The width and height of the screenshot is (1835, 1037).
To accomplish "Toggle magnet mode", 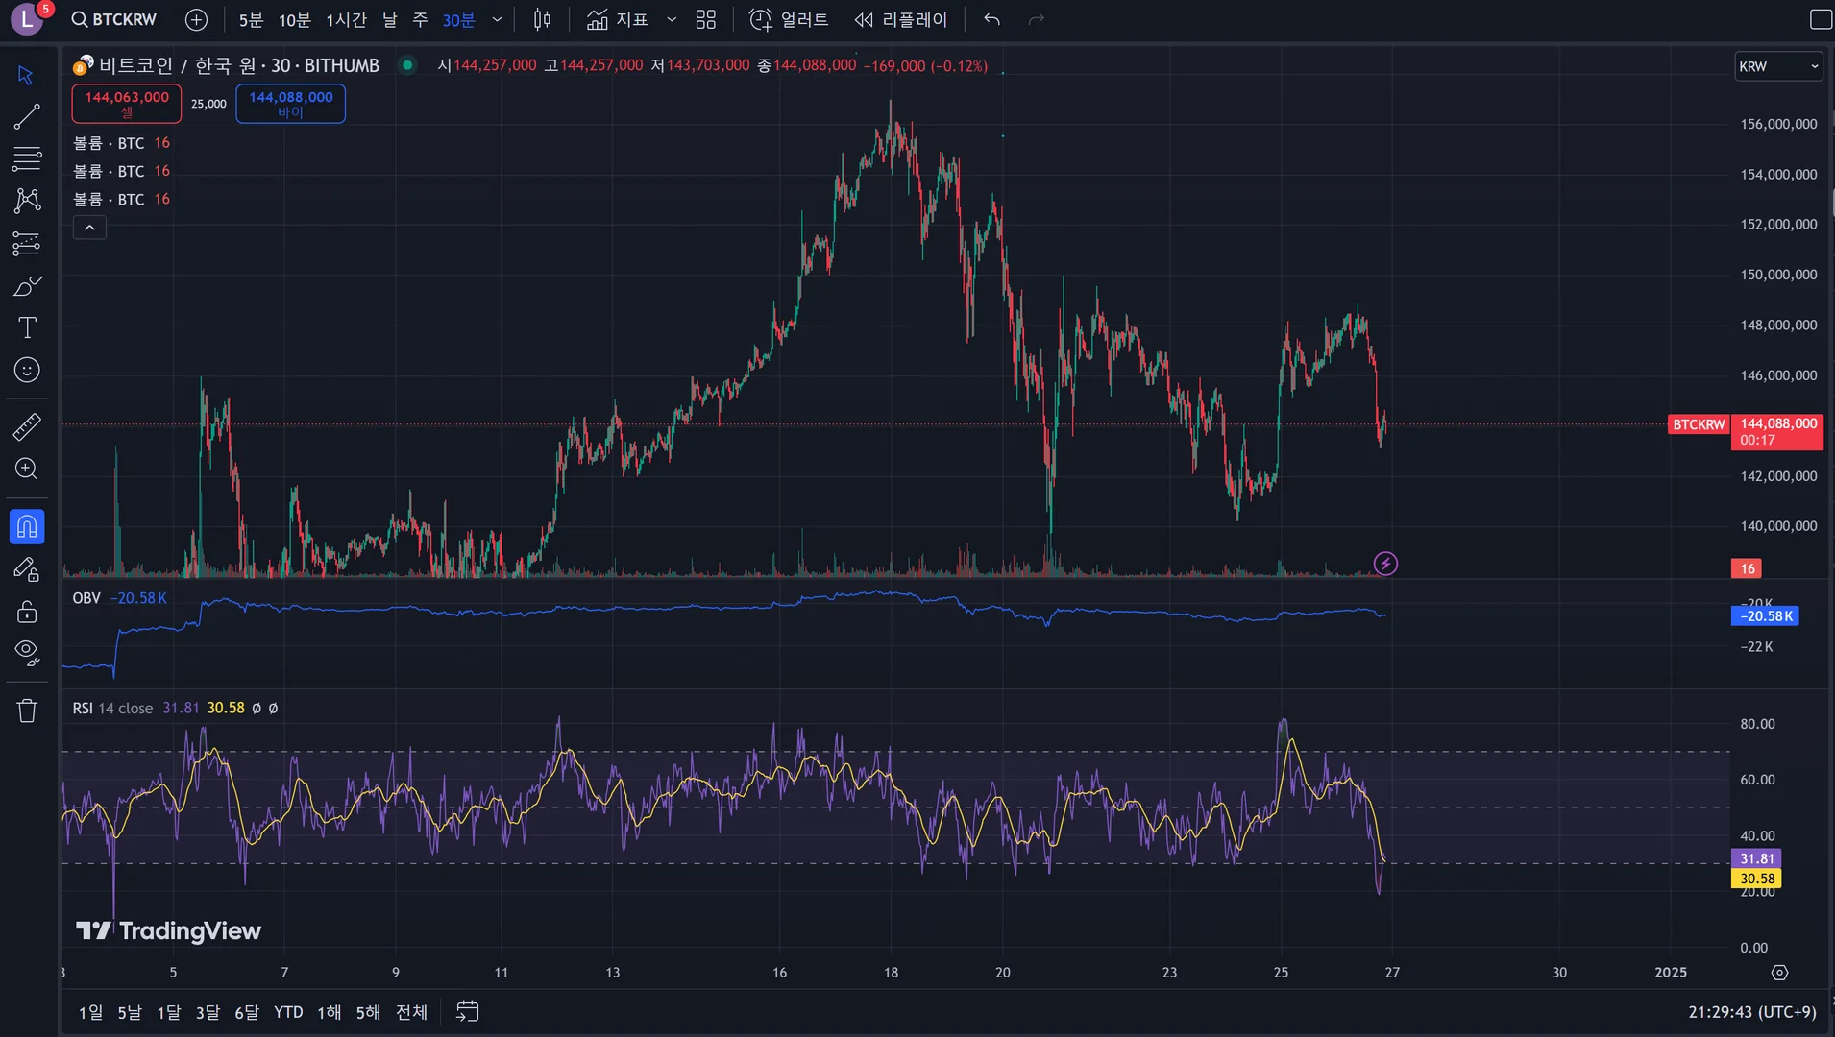I will [x=27, y=526].
